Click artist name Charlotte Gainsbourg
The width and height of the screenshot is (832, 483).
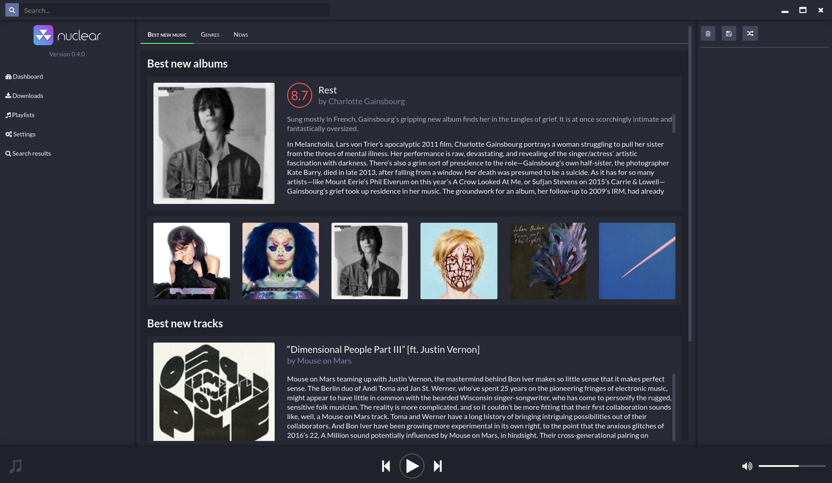[x=366, y=101]
